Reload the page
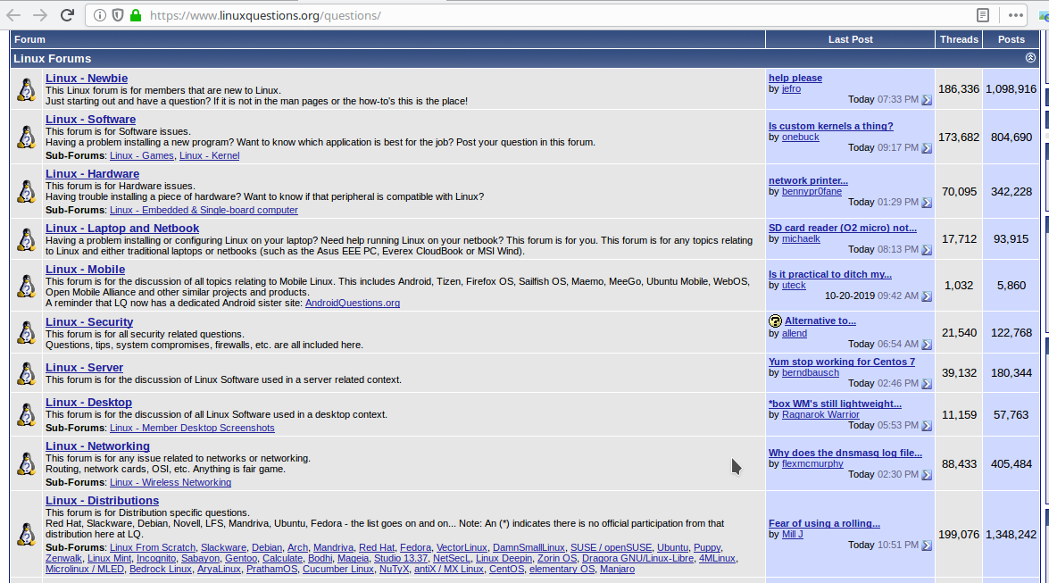 67,15
